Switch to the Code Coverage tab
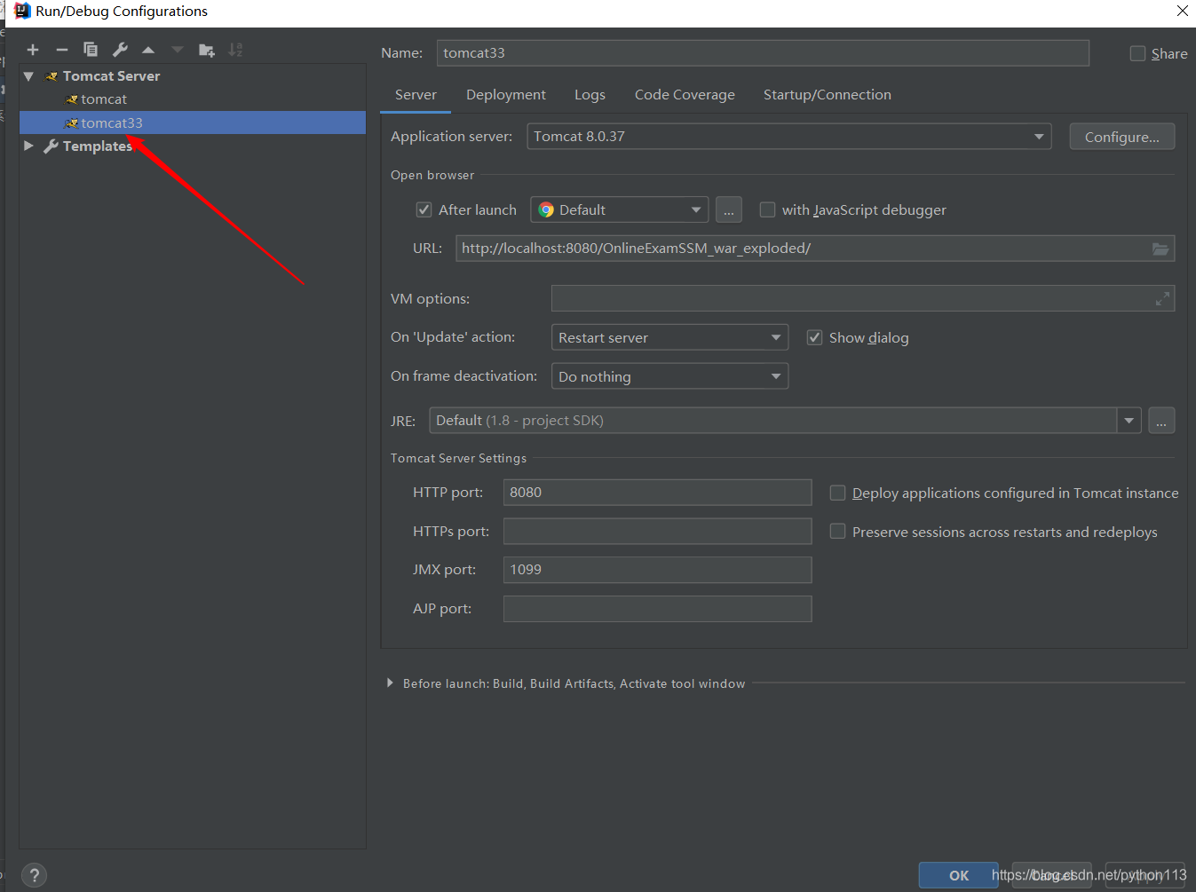The image size is (1196, 892). pos(685,95)
